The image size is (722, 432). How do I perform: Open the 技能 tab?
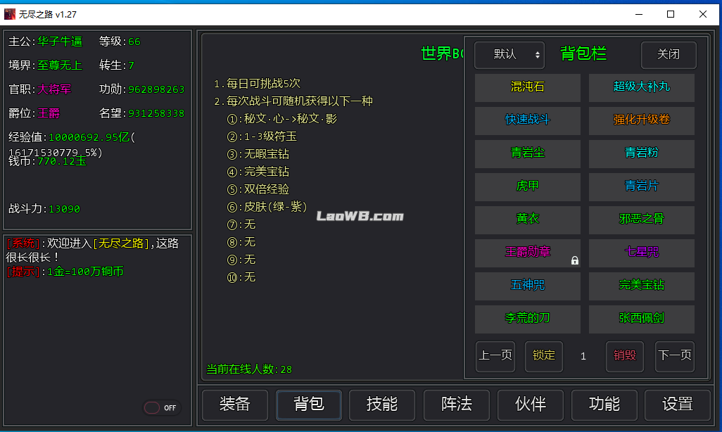tap(382, 404)
